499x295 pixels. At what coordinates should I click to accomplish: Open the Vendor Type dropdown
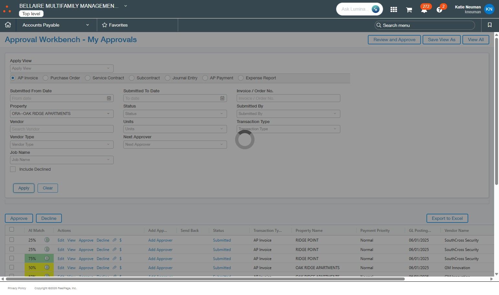tap(62, 144)
